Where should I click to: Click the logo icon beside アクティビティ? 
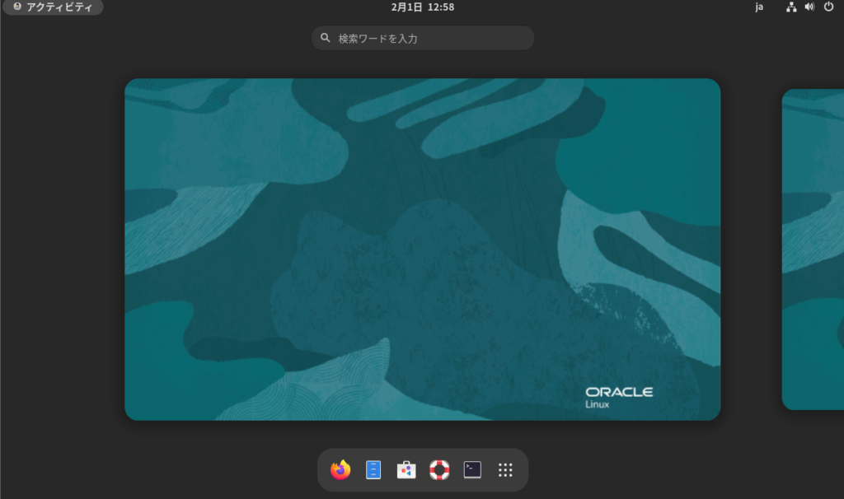16,7
